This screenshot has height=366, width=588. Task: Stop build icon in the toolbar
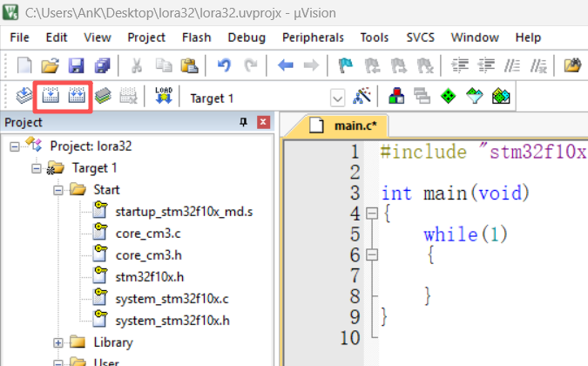point(129,96)
